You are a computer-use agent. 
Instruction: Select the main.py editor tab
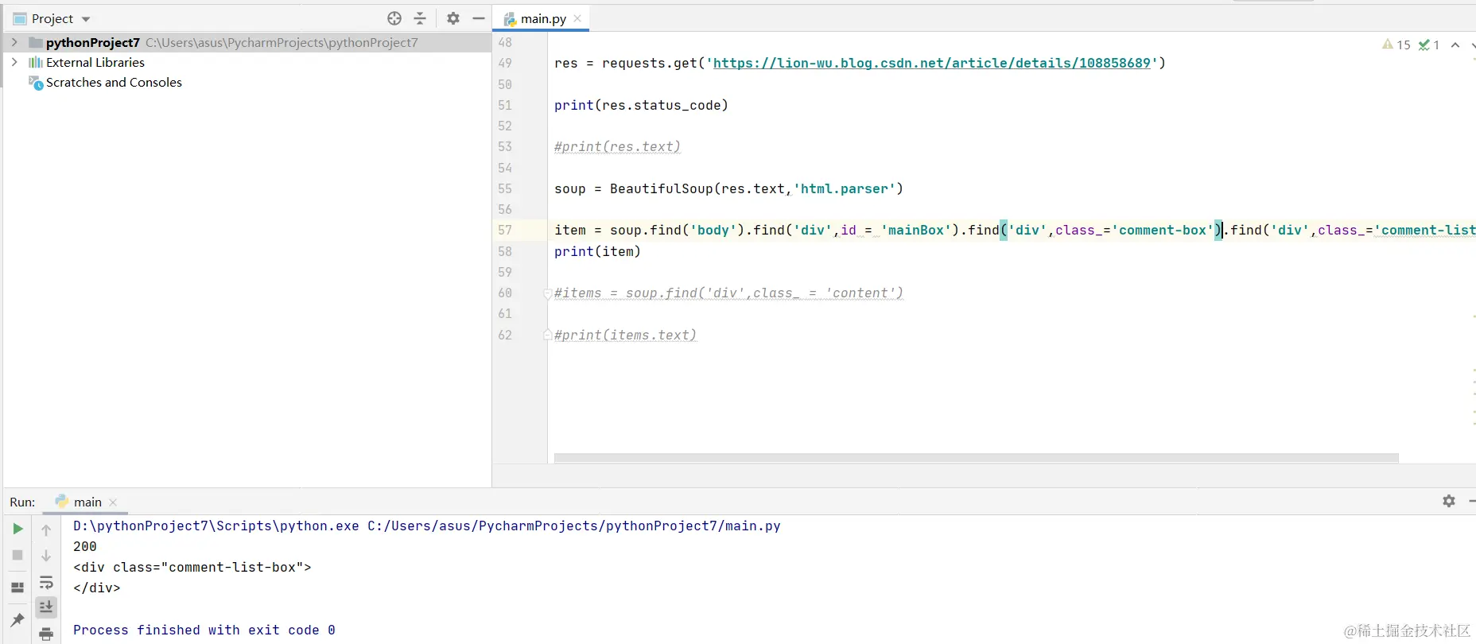pyautogui.click(x=542, y=18)
